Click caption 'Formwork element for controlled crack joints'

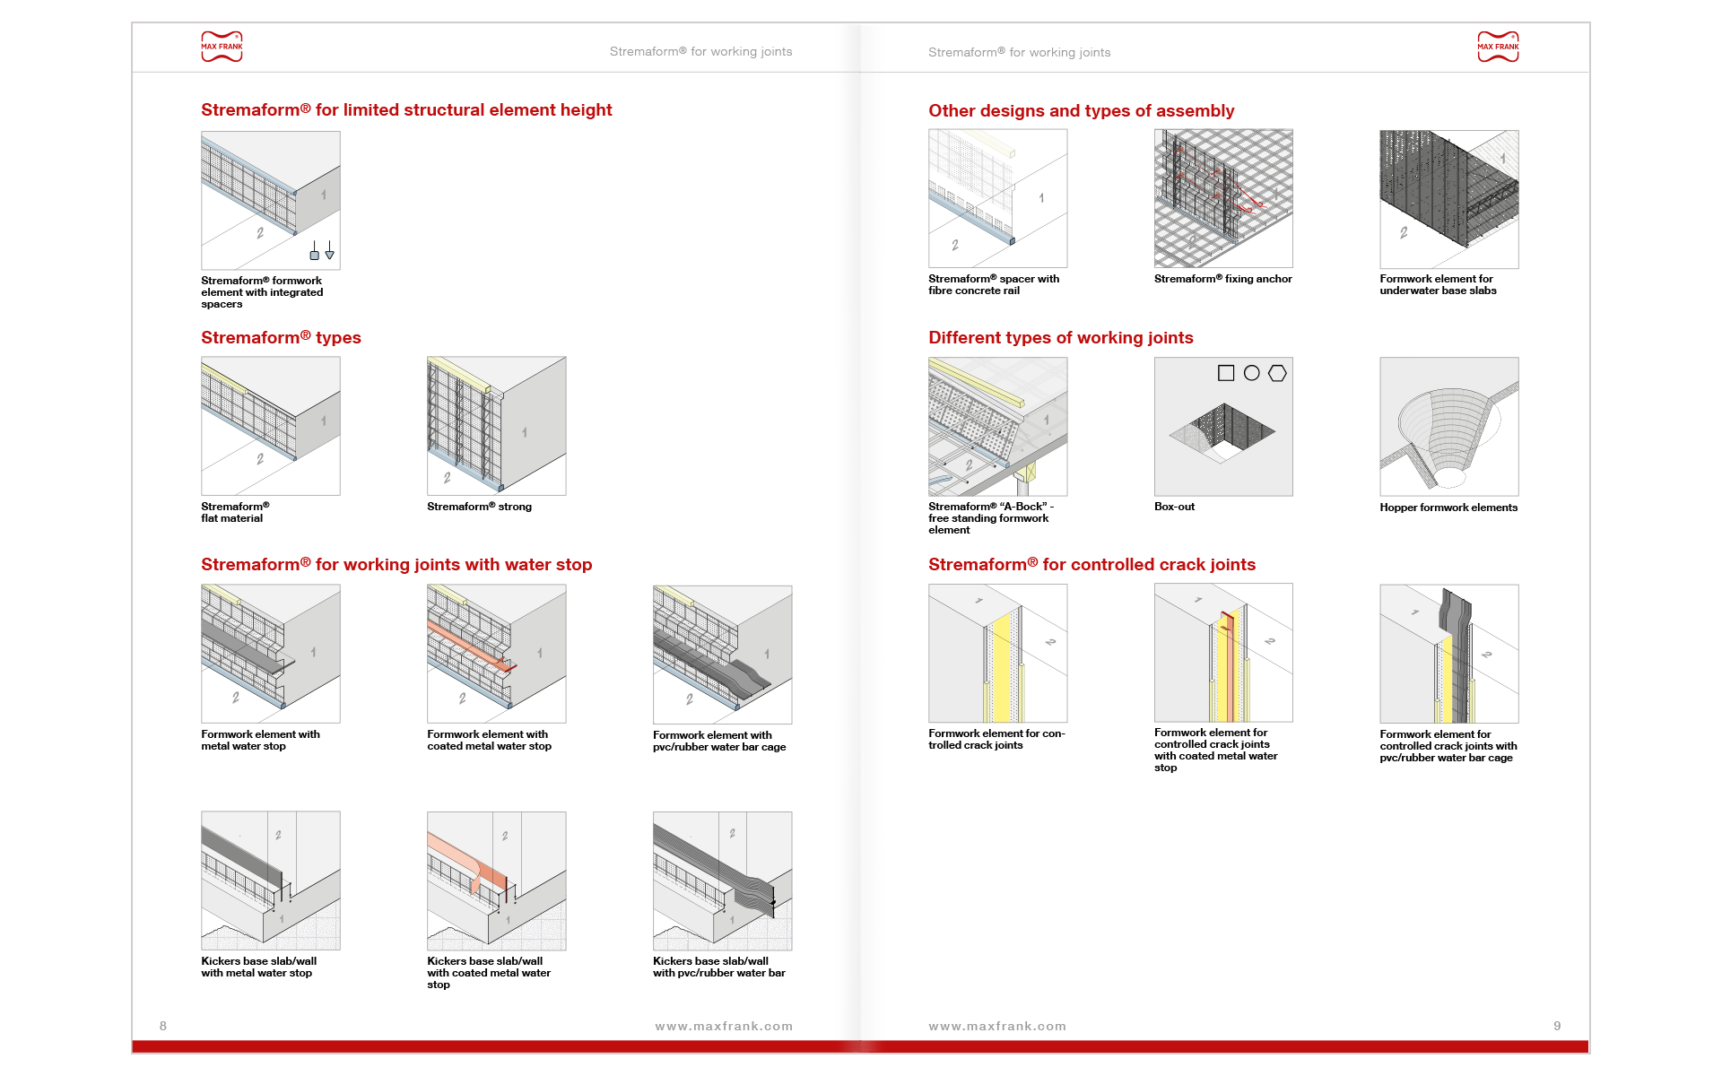[x=996, y=739]
